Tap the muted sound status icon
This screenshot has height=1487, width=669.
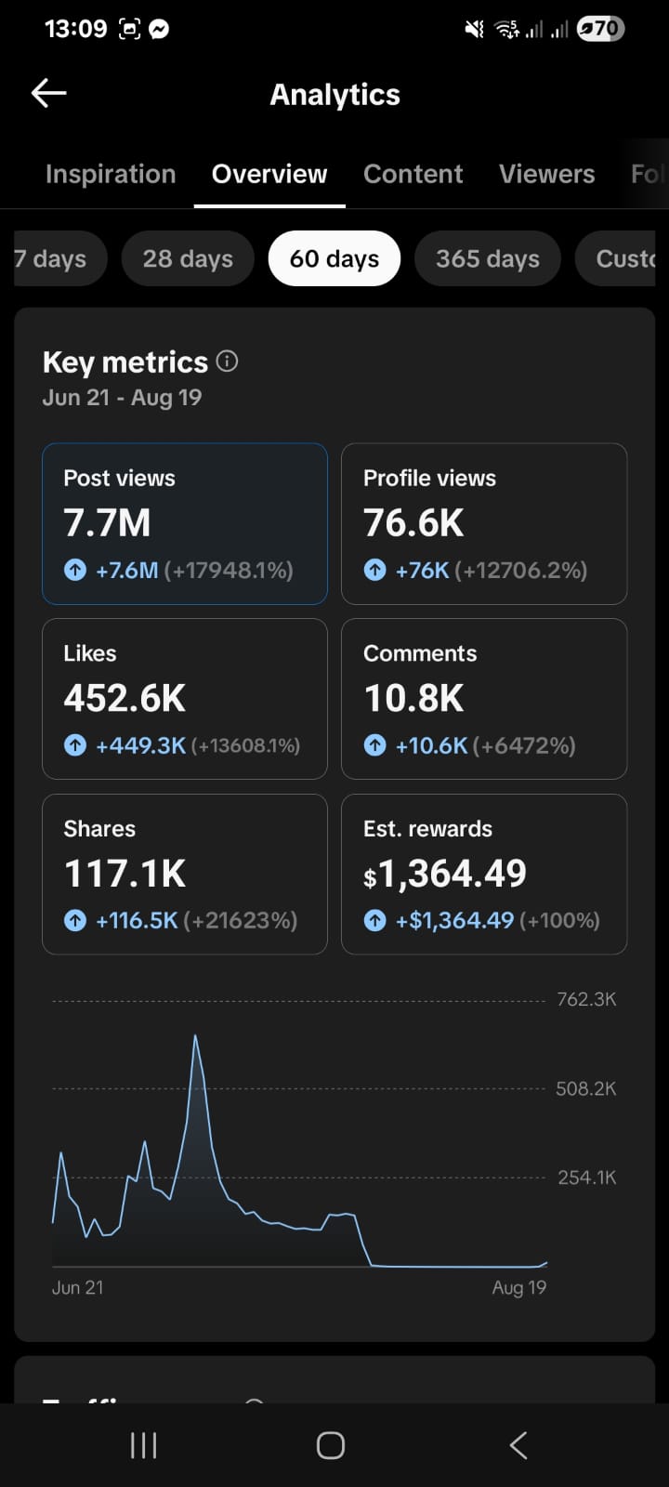[x=474, y=30]
